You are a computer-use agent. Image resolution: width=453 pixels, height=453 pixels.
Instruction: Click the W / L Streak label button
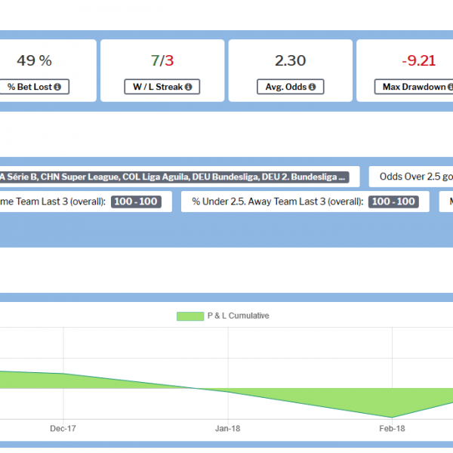pos(162,87)
